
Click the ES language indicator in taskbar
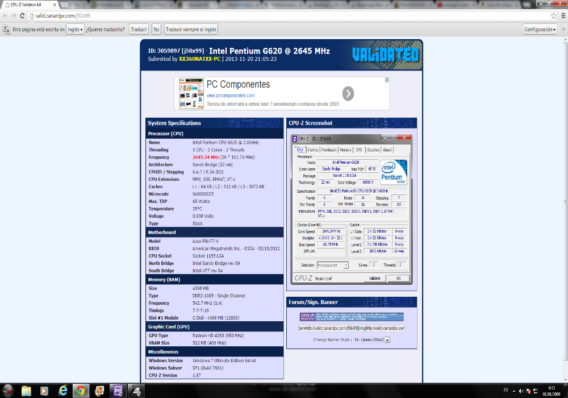[x=506, y=390]
